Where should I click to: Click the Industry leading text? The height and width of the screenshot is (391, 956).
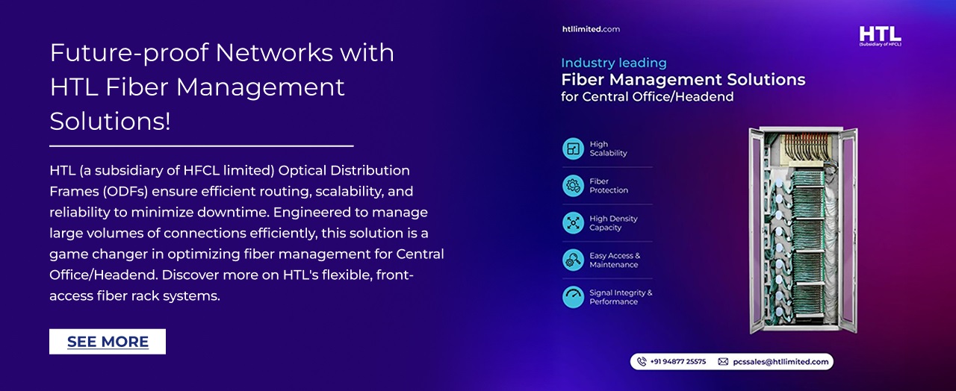[x=614, y=63]
